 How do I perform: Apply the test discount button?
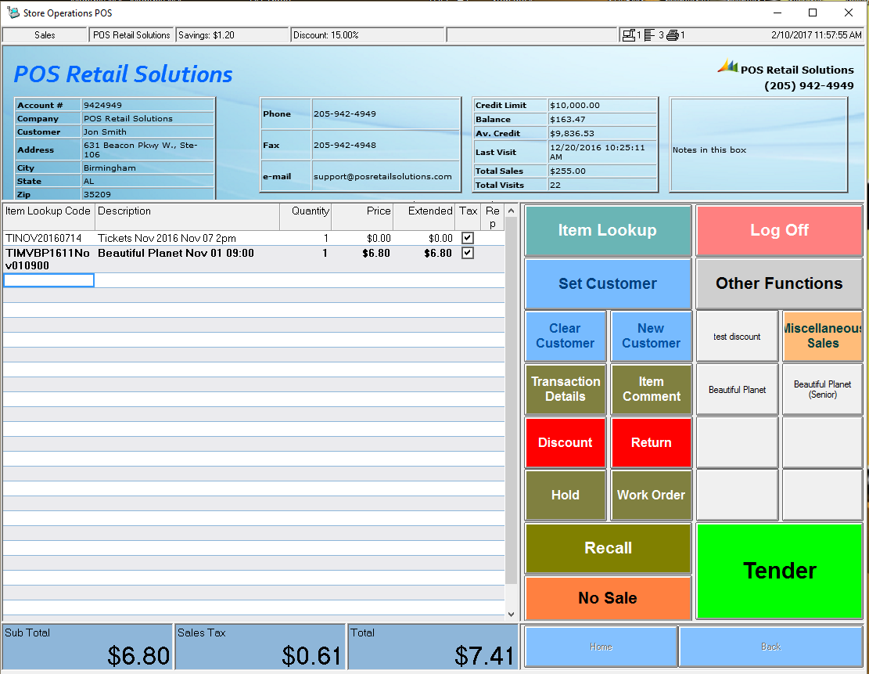tap(737, 336)
